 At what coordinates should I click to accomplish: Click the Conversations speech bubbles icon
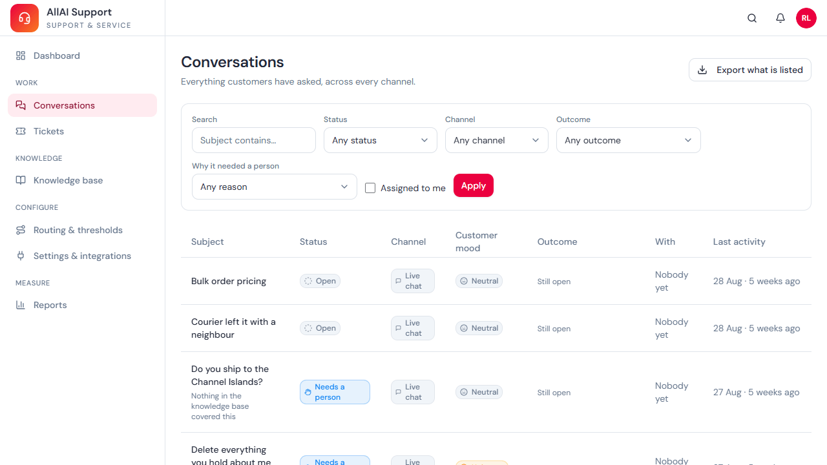pos(21,105)
